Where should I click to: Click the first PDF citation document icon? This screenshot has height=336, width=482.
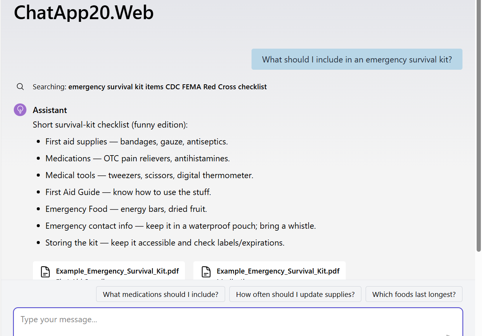pos(46,272)
